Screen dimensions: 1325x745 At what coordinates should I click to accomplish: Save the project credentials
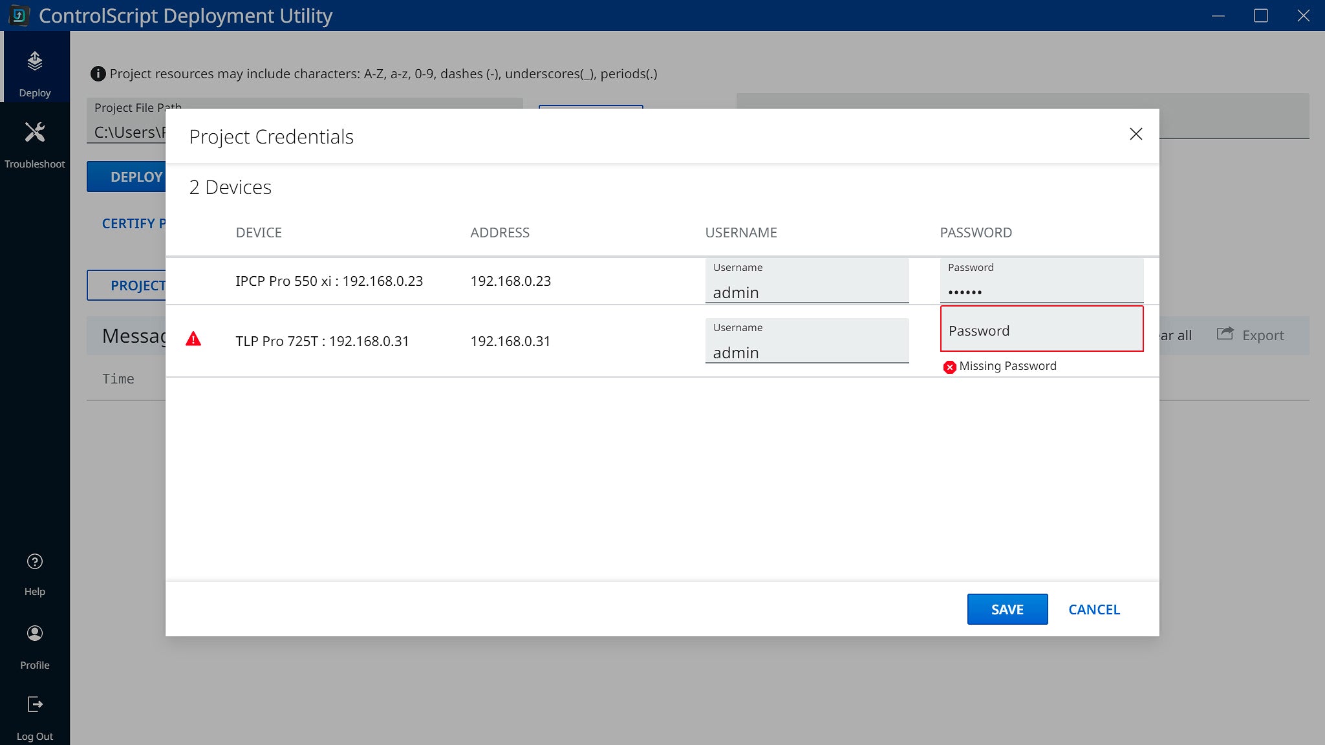(x=1007, y=609)
